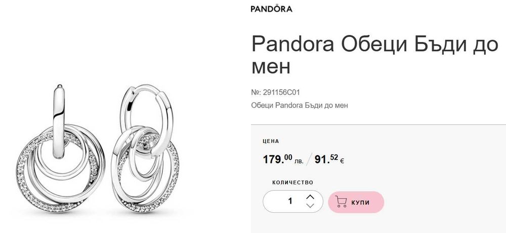Click the subtitle Обеци Pandora Бъди до мен
Screen dimensions: 506x233
300,105
